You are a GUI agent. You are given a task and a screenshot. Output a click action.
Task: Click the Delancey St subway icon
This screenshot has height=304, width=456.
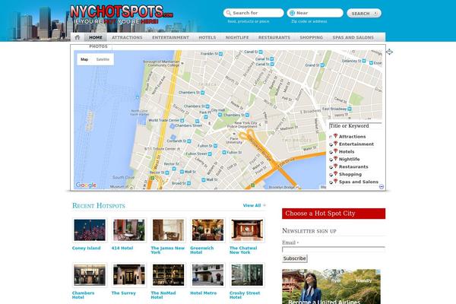pos(364,61)
